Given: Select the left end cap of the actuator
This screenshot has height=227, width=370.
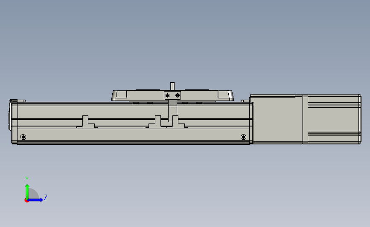Looking at the screenshot, I should pos(14,121).
